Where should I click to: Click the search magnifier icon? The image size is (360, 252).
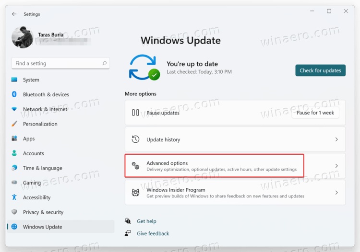pyautogui.click(x=105, y=63)
